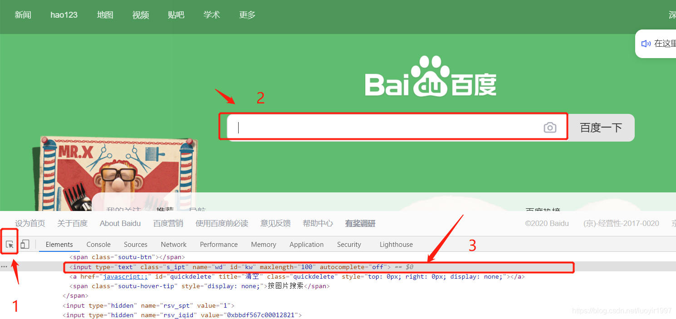Select the inspect element picker icon in DevTools
The image size is (676, 319).
pyautogui.click(x=10, y=244)
